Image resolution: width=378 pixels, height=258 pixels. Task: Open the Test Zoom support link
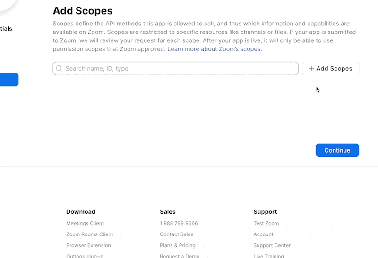(266, 224)
